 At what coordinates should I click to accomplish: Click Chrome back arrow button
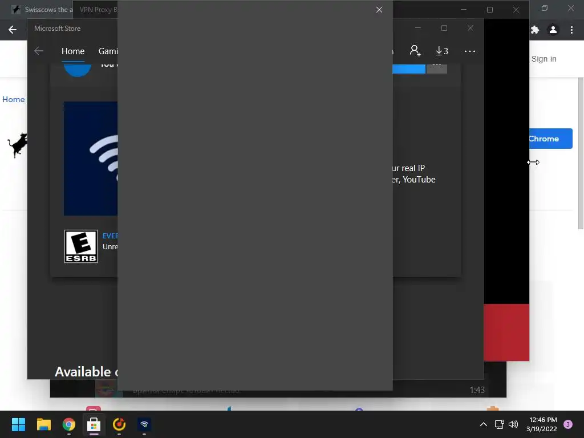(x=13, y=30)
